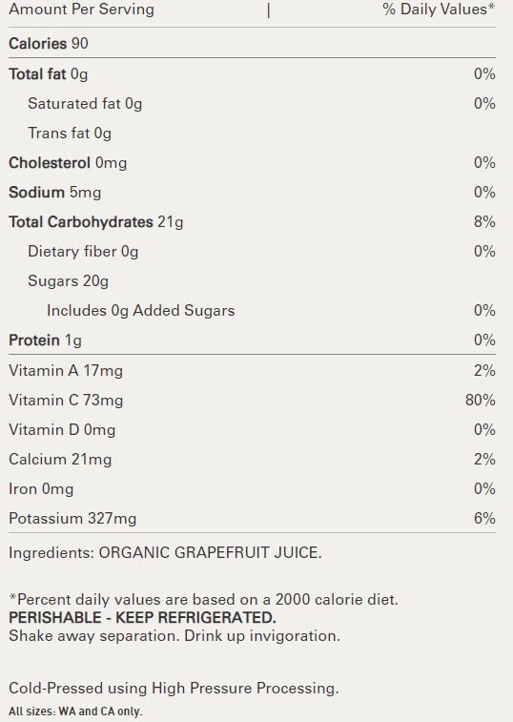Click Total Carbohydrates 21g text
This screenshot has width=513, height=722.
pyautogui.click(x=95, y=222)
